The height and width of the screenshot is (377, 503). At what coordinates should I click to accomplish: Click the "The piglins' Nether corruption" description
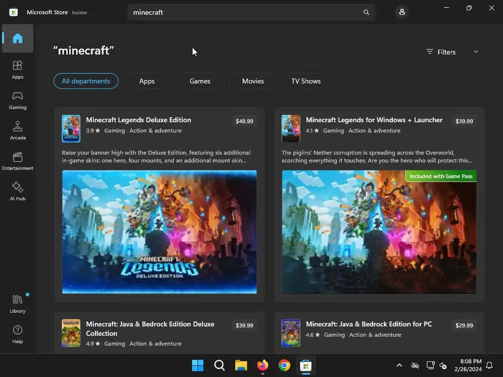377,157
